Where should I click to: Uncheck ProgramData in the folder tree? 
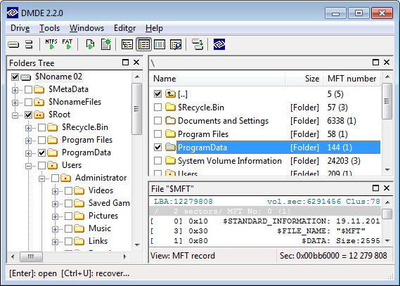41,152
